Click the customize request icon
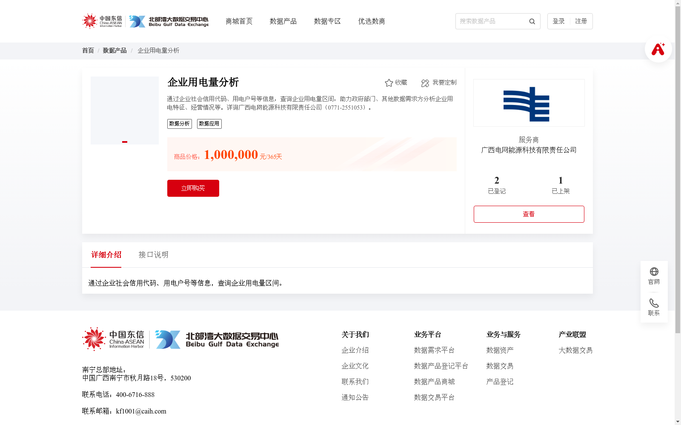The image size is (681, 425). (x=425, y=83)
